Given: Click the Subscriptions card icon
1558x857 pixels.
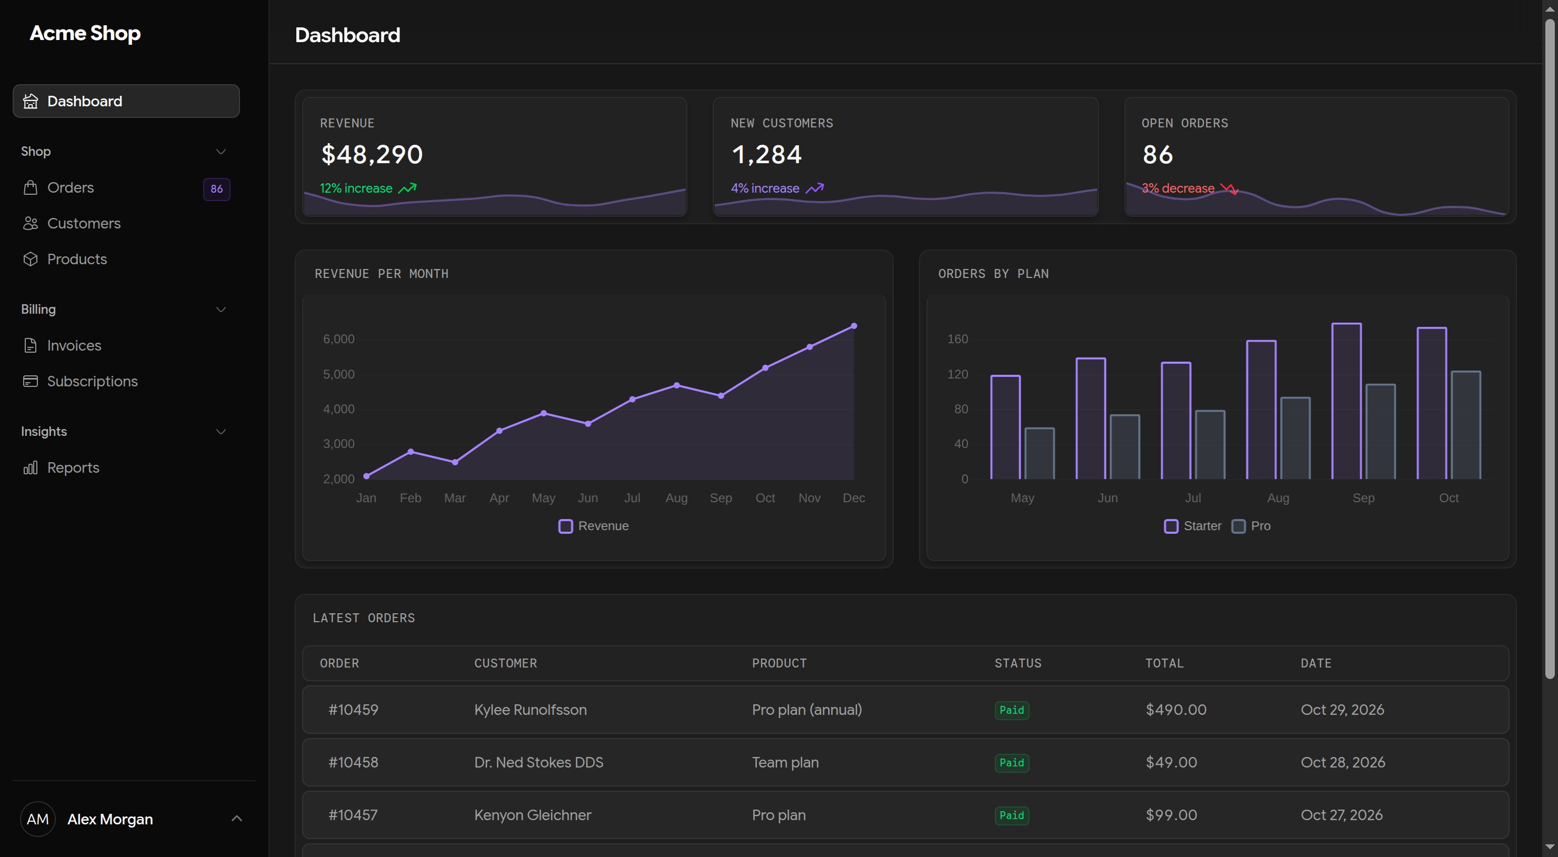Looking at the screenshot, I should pos(30,381).
